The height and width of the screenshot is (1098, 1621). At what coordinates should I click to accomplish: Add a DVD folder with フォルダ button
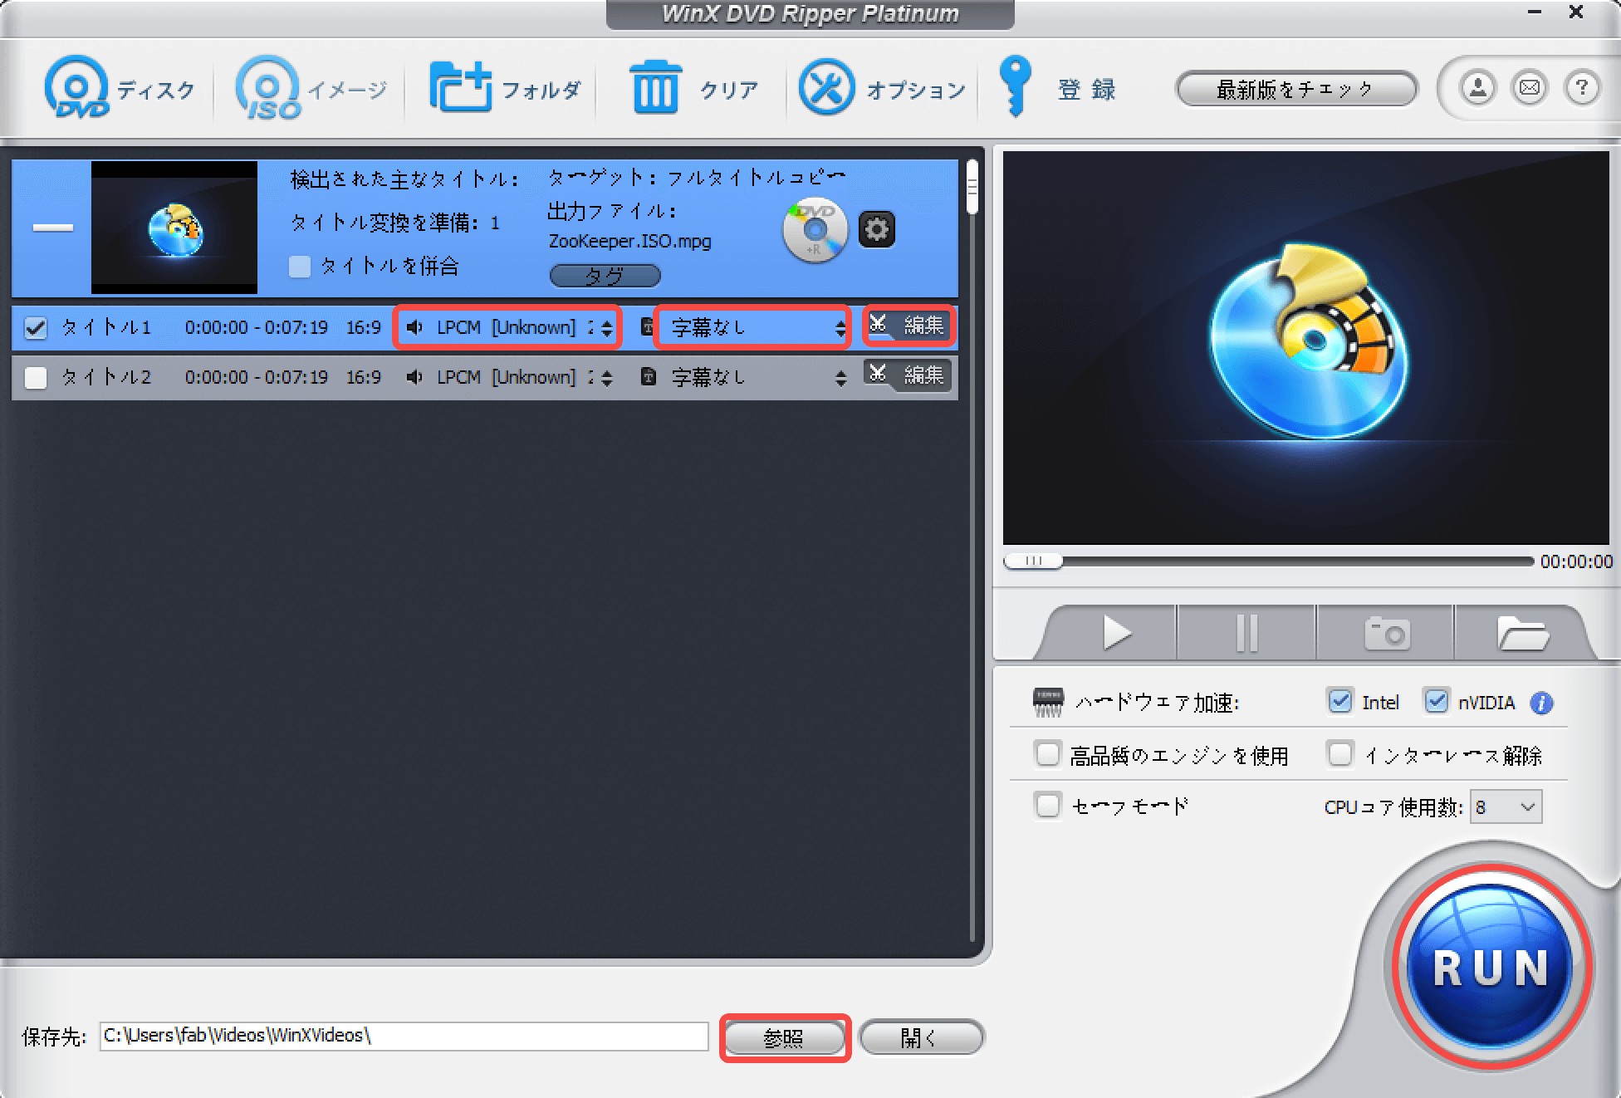(504, 88)
